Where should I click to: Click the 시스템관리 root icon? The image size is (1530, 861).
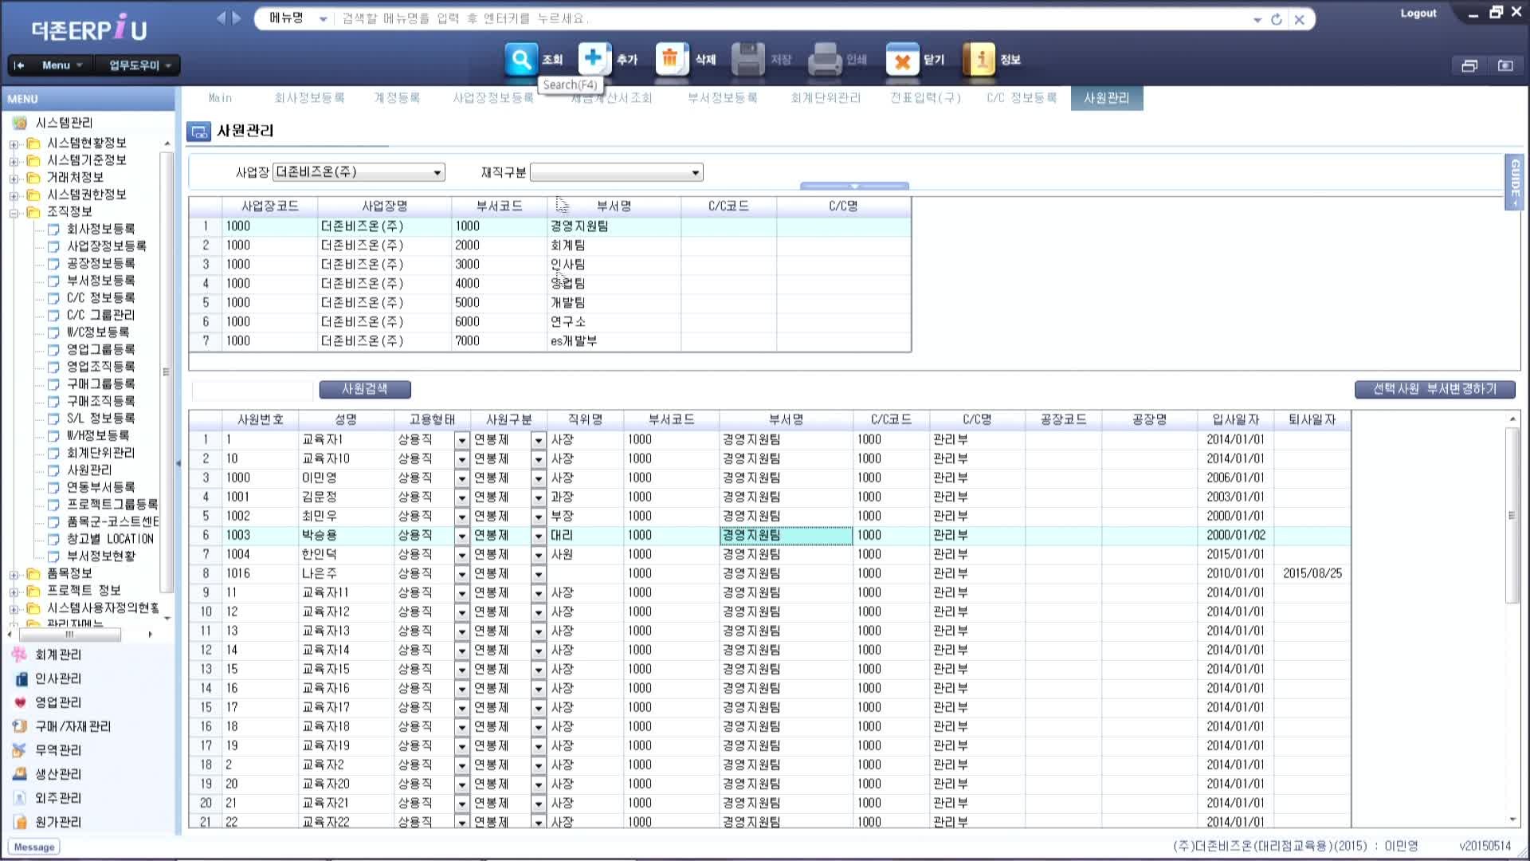(20, 123)
